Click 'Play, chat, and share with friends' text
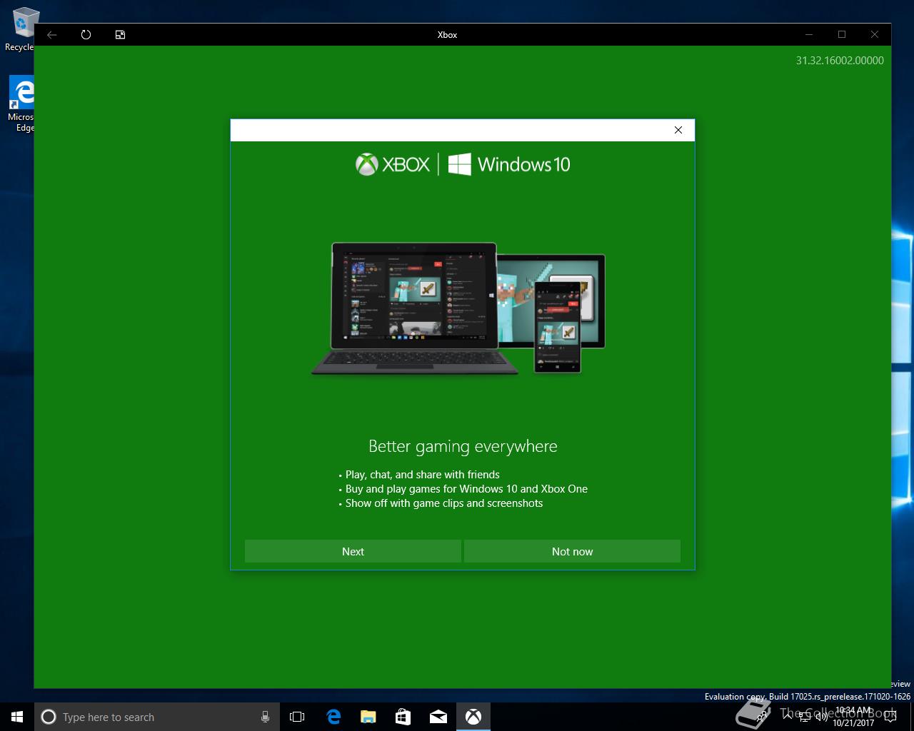Screen dimensions: 914x731 pos(423,475)
